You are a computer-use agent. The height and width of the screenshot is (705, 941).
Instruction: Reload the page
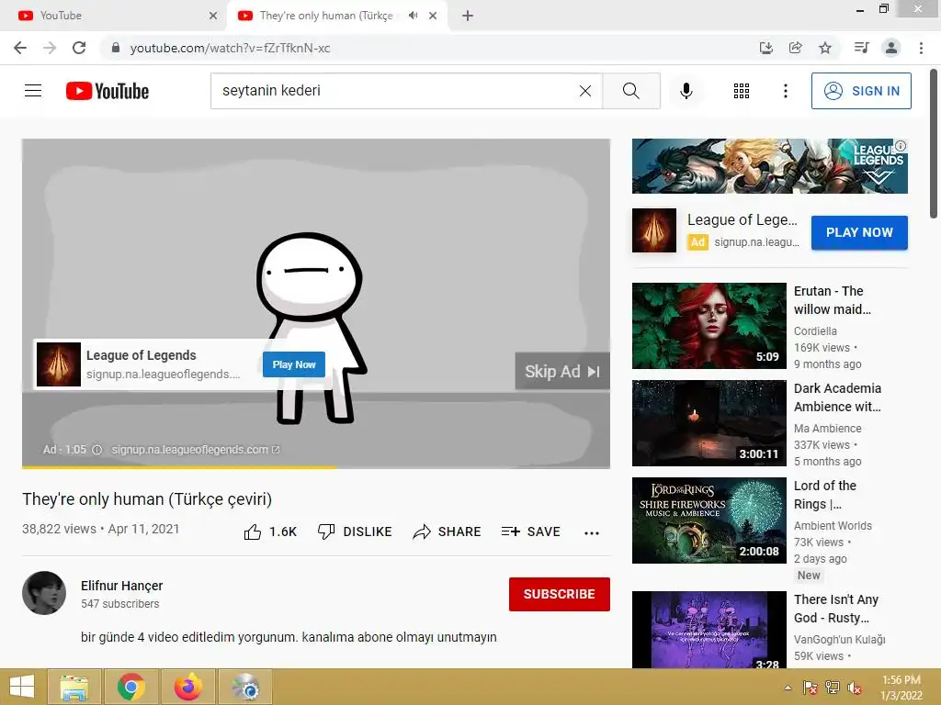click(x=79, y=48)
